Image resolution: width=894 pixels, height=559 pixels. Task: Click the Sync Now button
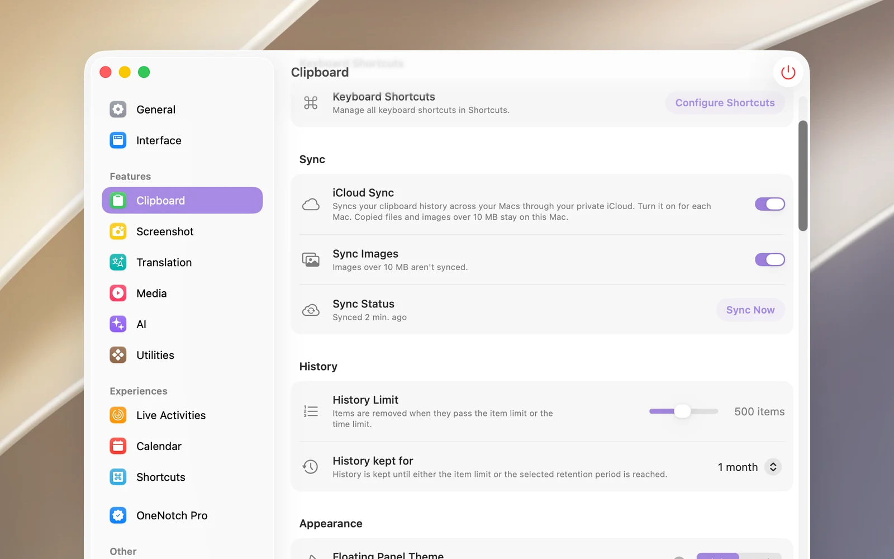750,310
